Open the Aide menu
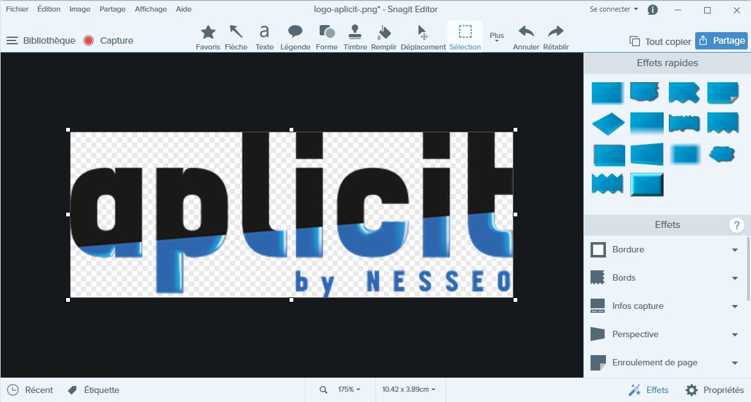This screenshot has height=402, width=751. point(184,9)
